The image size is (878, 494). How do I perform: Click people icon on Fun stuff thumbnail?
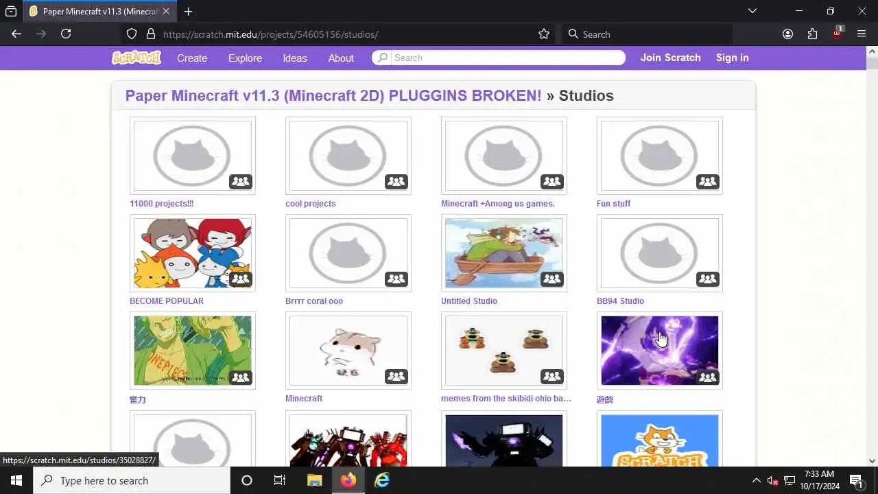pyautogui.click(x=707, y=182)
